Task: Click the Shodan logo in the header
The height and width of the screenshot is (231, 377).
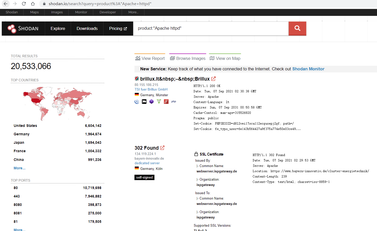Action: pos(23,28)
